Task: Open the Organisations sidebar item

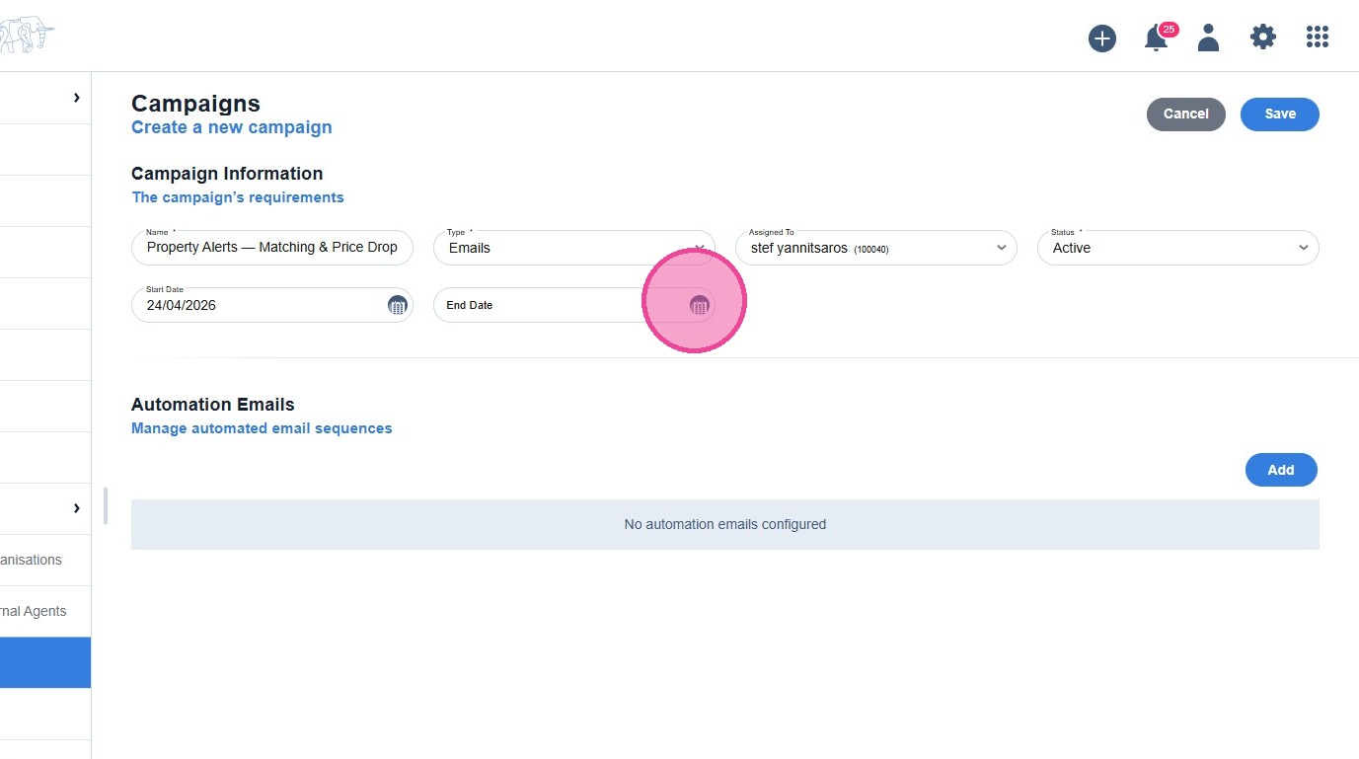Action: click(45, 560)
